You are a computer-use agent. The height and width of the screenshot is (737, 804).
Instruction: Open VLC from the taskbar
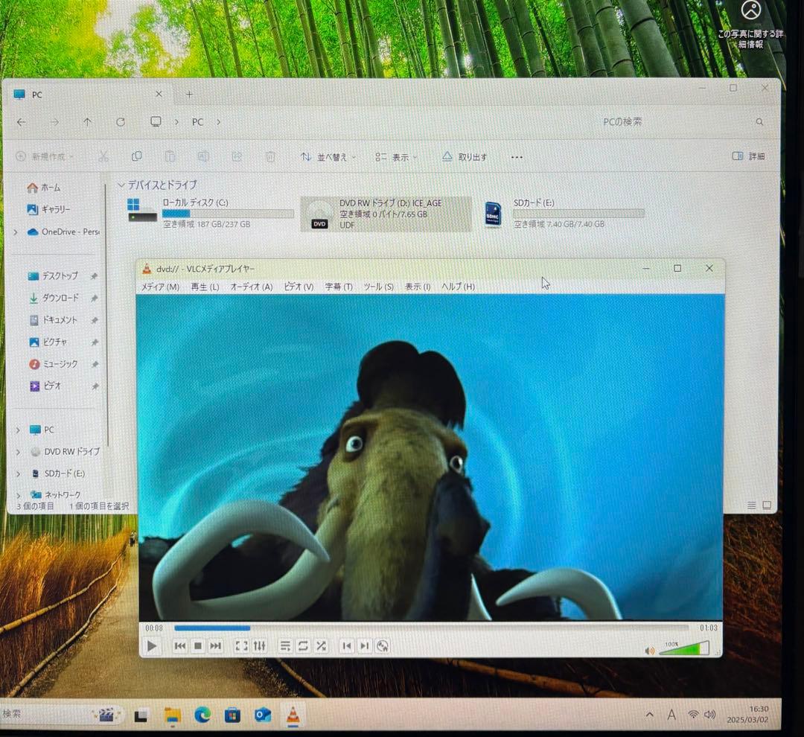point(293,715)
